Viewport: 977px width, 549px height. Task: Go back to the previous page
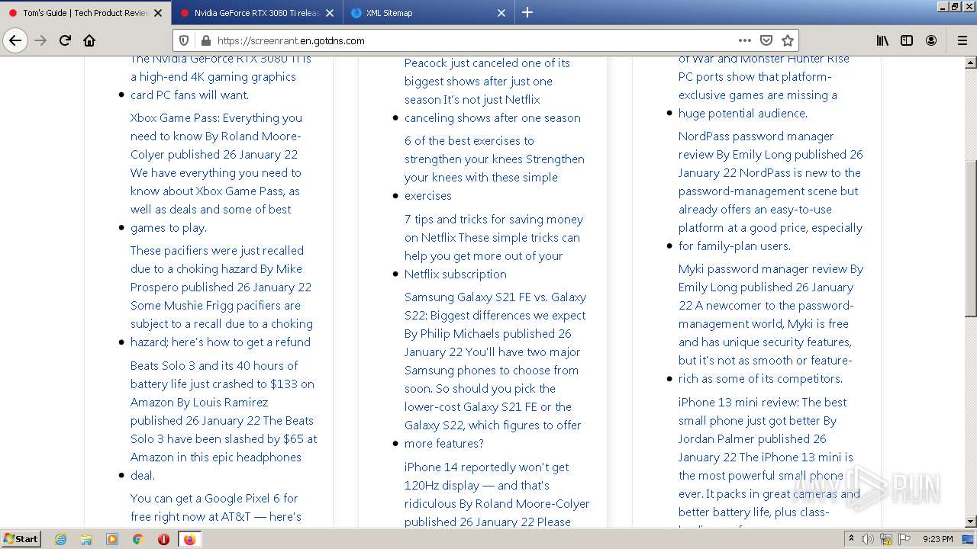coord(15,40)
